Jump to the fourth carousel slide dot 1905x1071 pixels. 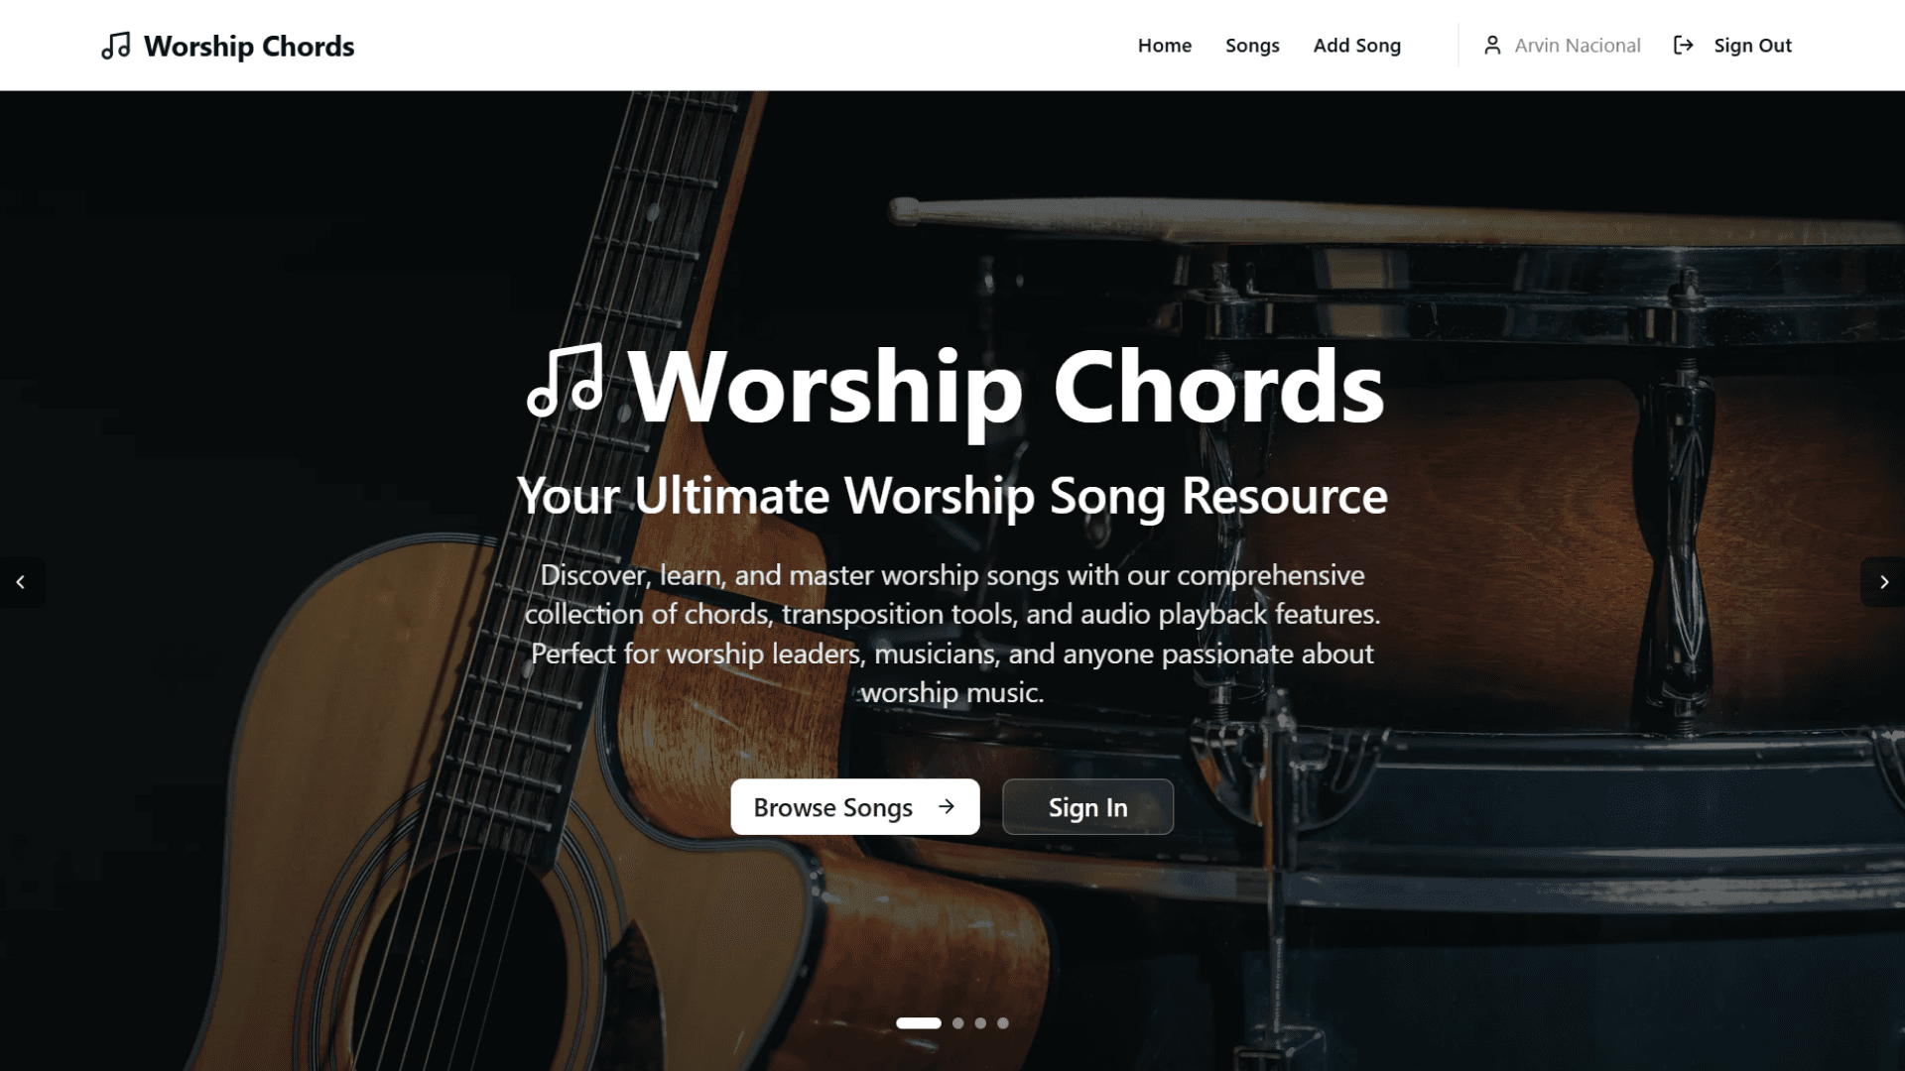click(1003, 1023)
